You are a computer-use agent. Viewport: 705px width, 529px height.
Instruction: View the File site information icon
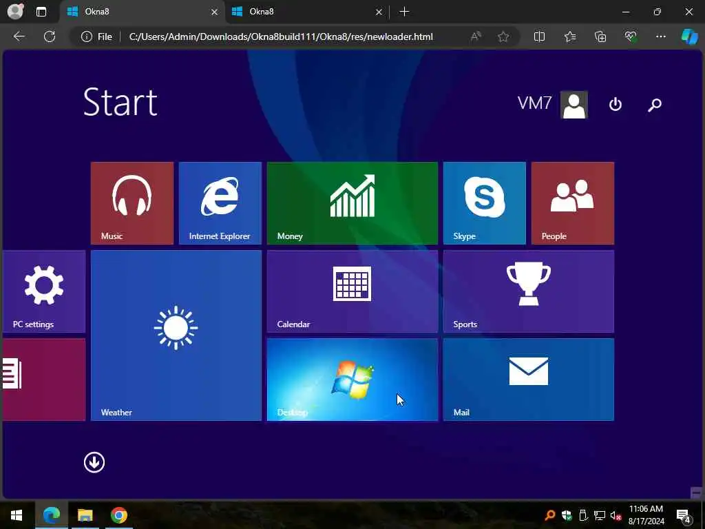click(96, 37)
